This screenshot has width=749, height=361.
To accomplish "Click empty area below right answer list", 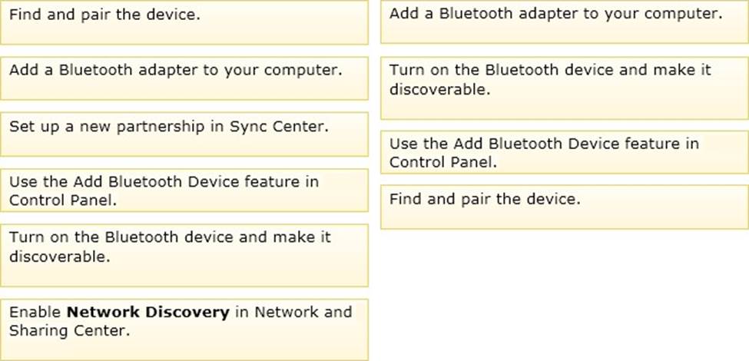I will click(565, 293).
